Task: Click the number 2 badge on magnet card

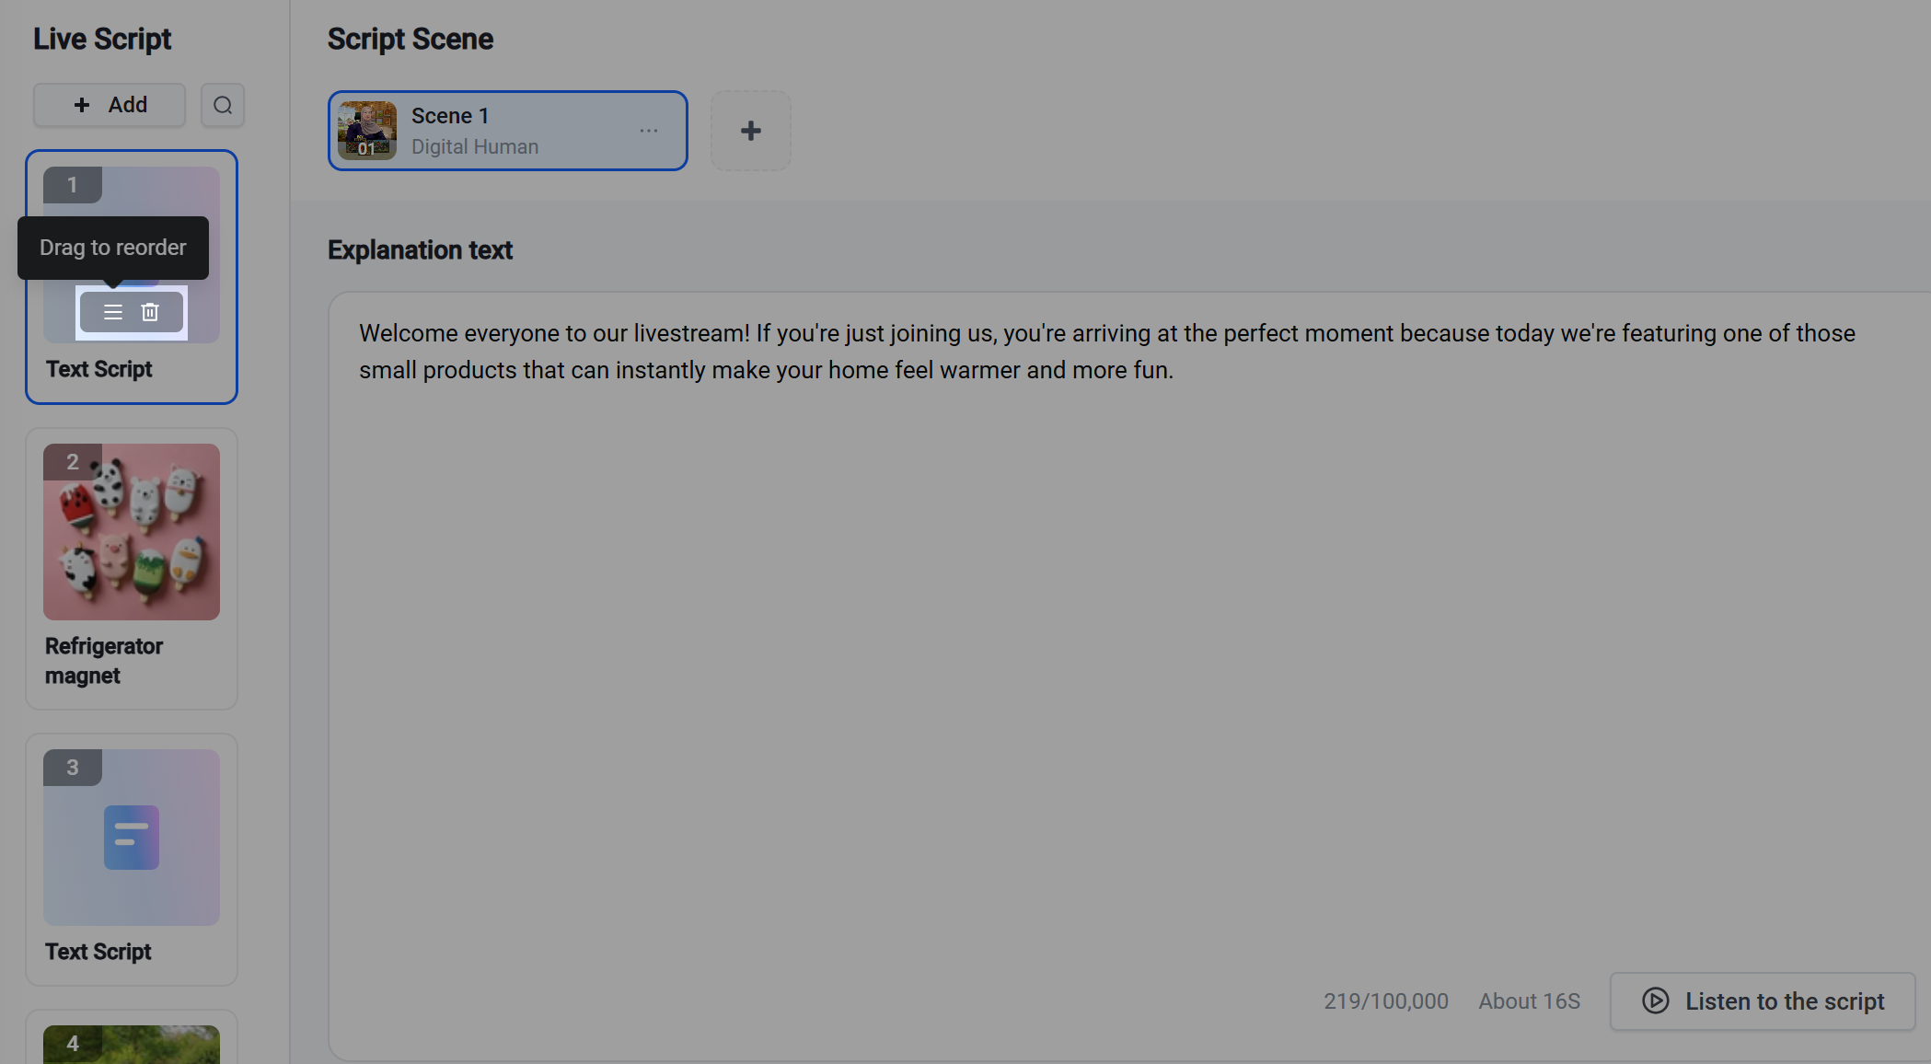Action: (73, 462)
